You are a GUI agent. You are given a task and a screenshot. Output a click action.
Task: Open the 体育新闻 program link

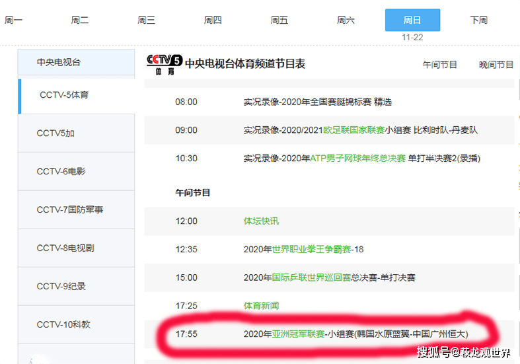pos(262,306)
